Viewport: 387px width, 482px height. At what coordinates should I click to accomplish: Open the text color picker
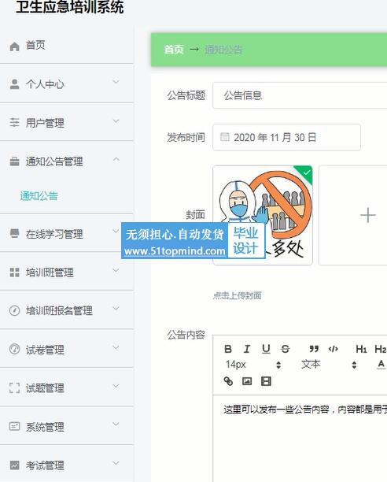pos(381,365)
